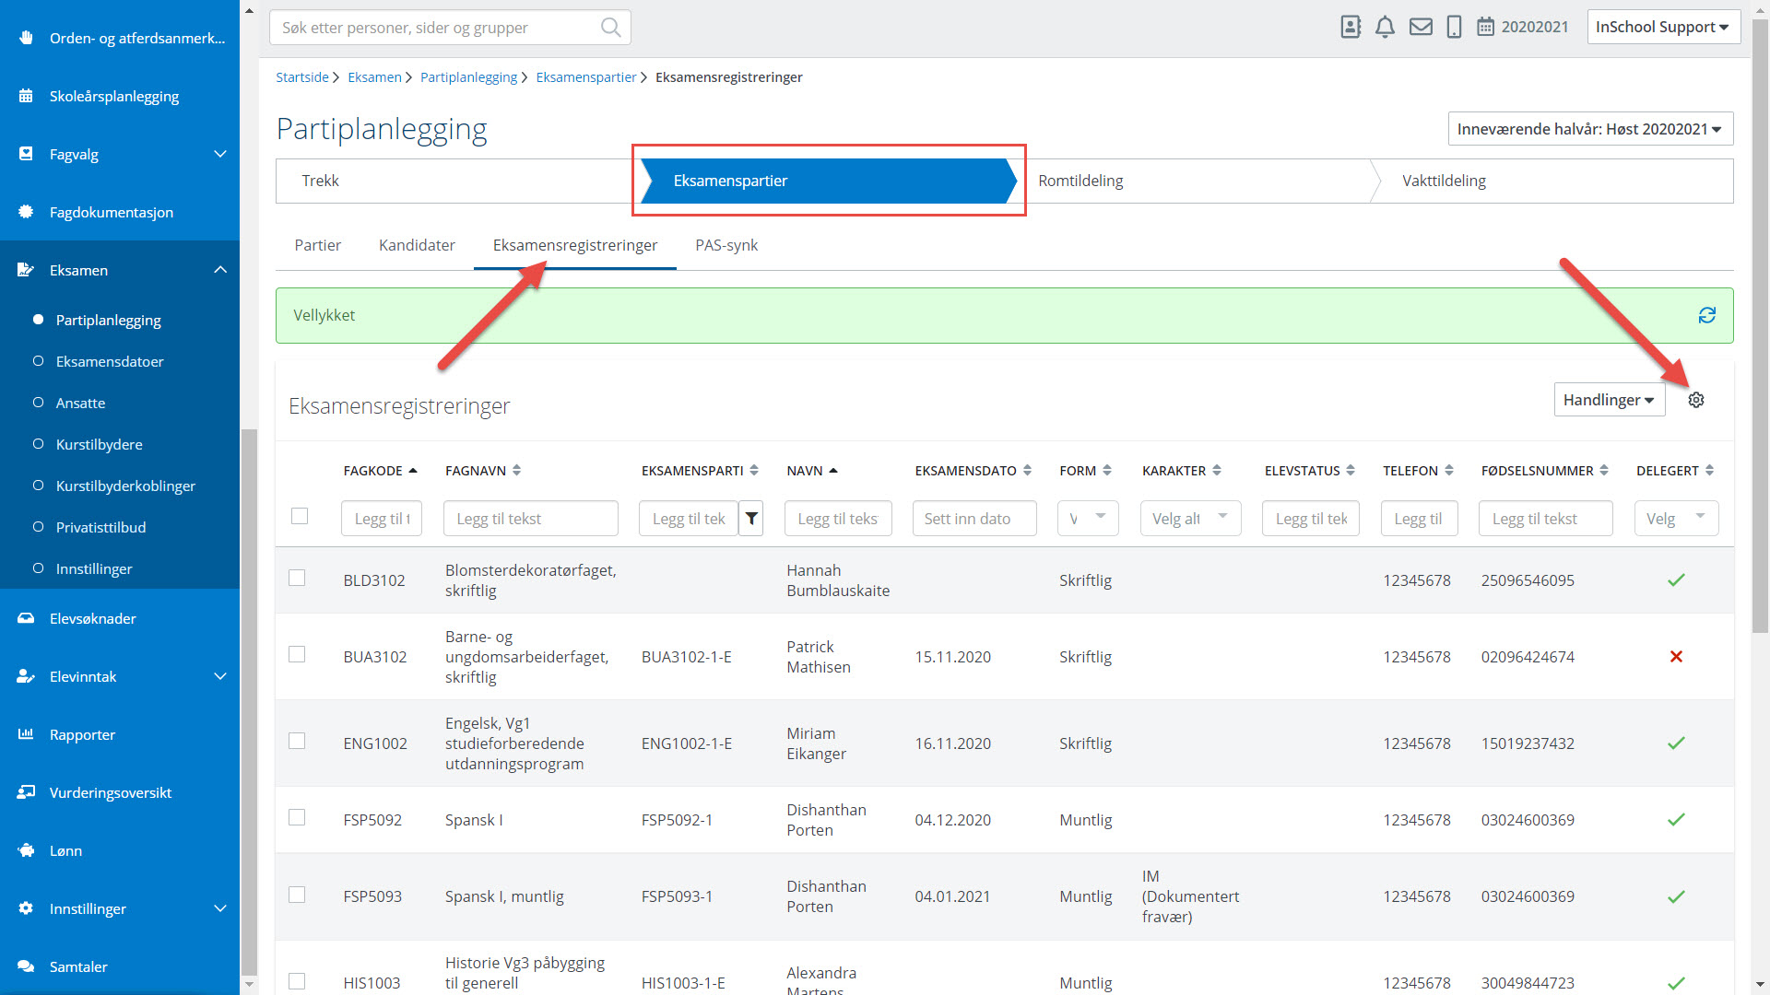This screenshot has height=995, width=1770.
Task: Open the InSchool Support user menu
Action: point(1663,27)
